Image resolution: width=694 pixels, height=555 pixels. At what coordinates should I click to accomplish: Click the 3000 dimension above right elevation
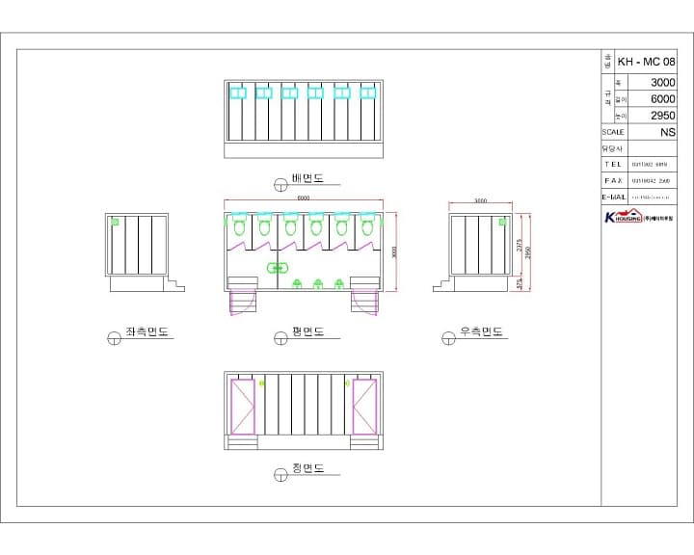click(481, 201)
